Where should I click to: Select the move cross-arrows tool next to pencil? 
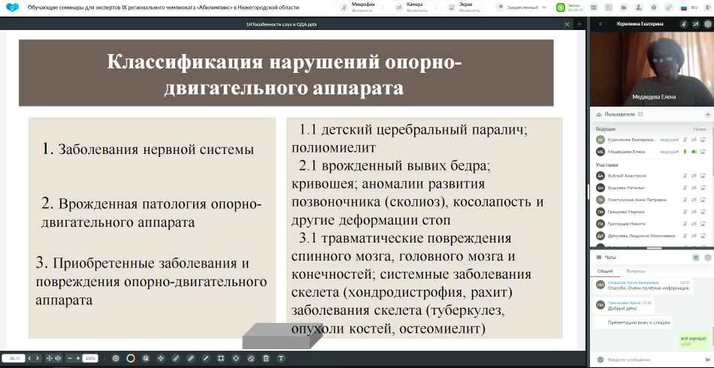coord(161,358)
